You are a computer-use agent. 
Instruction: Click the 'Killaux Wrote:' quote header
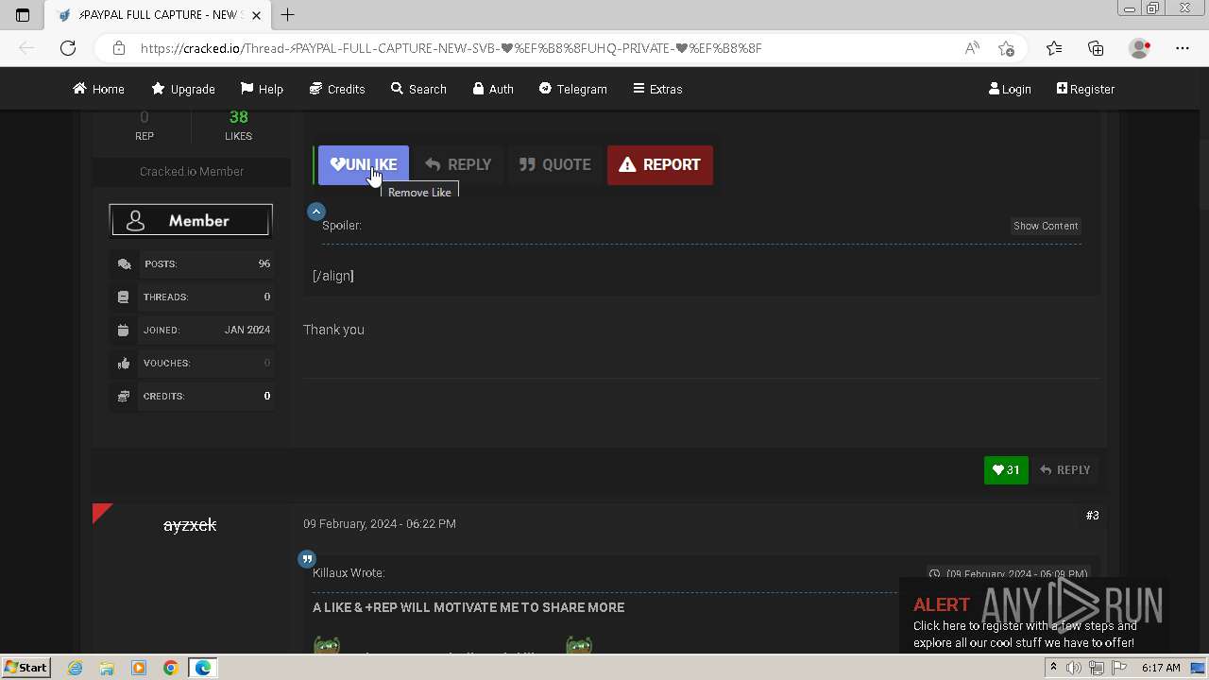(349, 573)
